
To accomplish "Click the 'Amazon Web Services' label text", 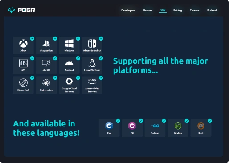I will click(92, 90).
